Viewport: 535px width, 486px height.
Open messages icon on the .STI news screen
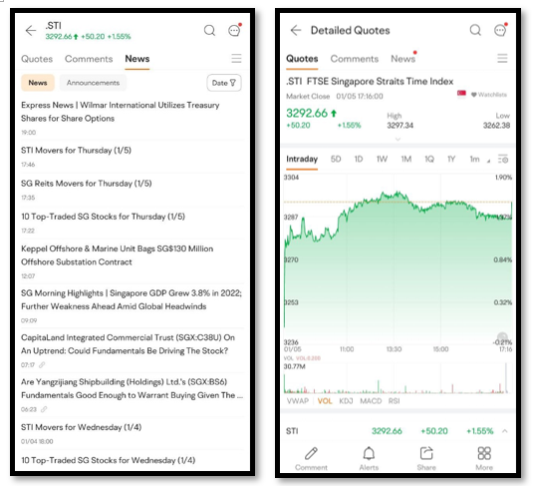point(235,30)
